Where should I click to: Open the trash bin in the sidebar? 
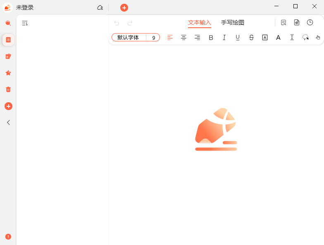pos(8,89)
